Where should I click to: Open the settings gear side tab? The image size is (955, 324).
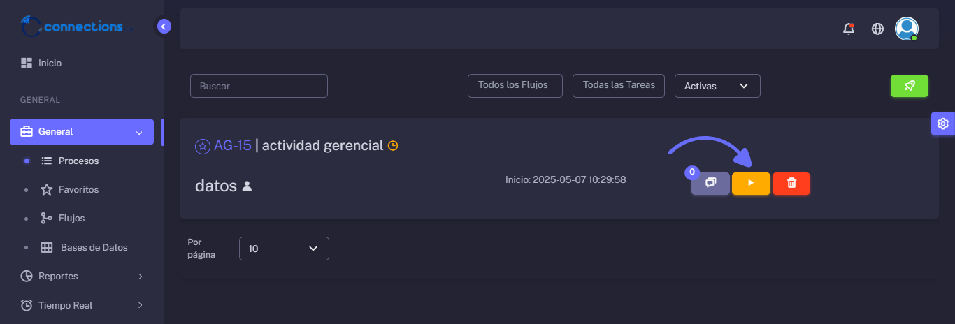pos(942,124)
